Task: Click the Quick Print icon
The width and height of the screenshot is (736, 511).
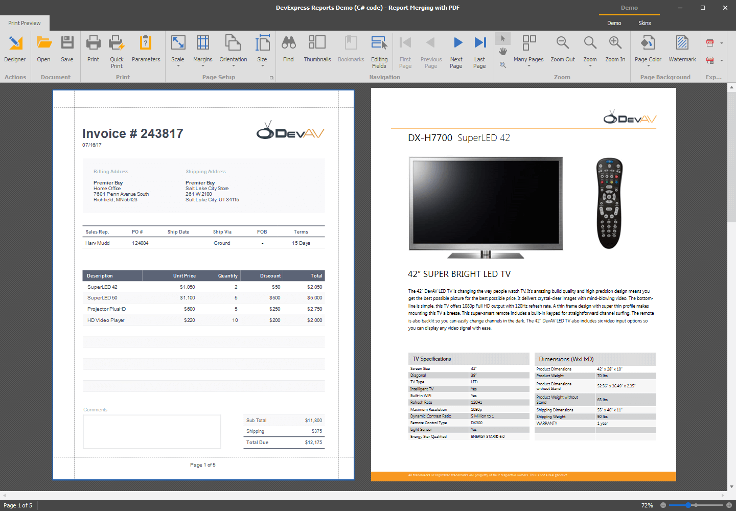Action: tap(117, 49)
